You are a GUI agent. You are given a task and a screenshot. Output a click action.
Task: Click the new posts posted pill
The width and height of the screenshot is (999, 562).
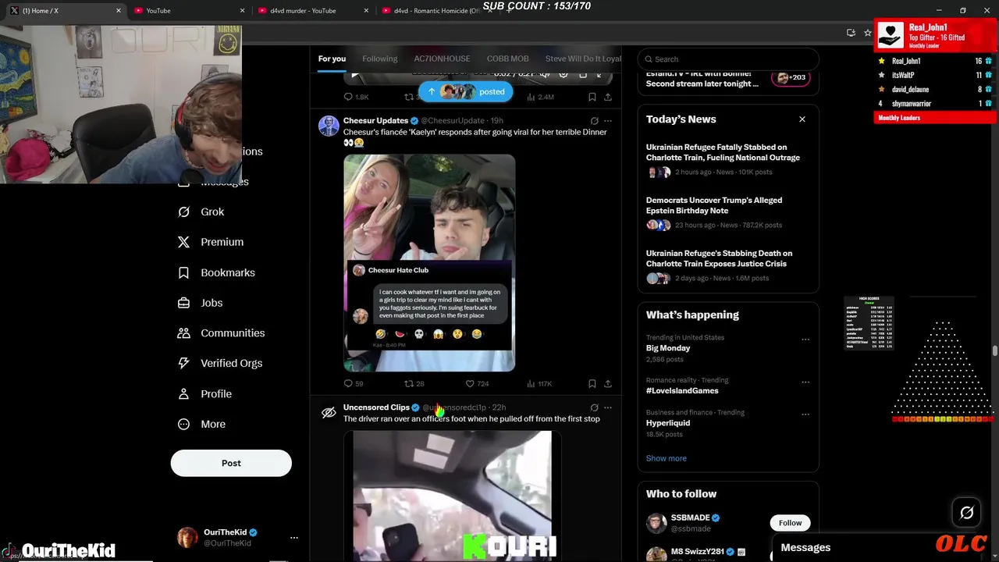466,91
